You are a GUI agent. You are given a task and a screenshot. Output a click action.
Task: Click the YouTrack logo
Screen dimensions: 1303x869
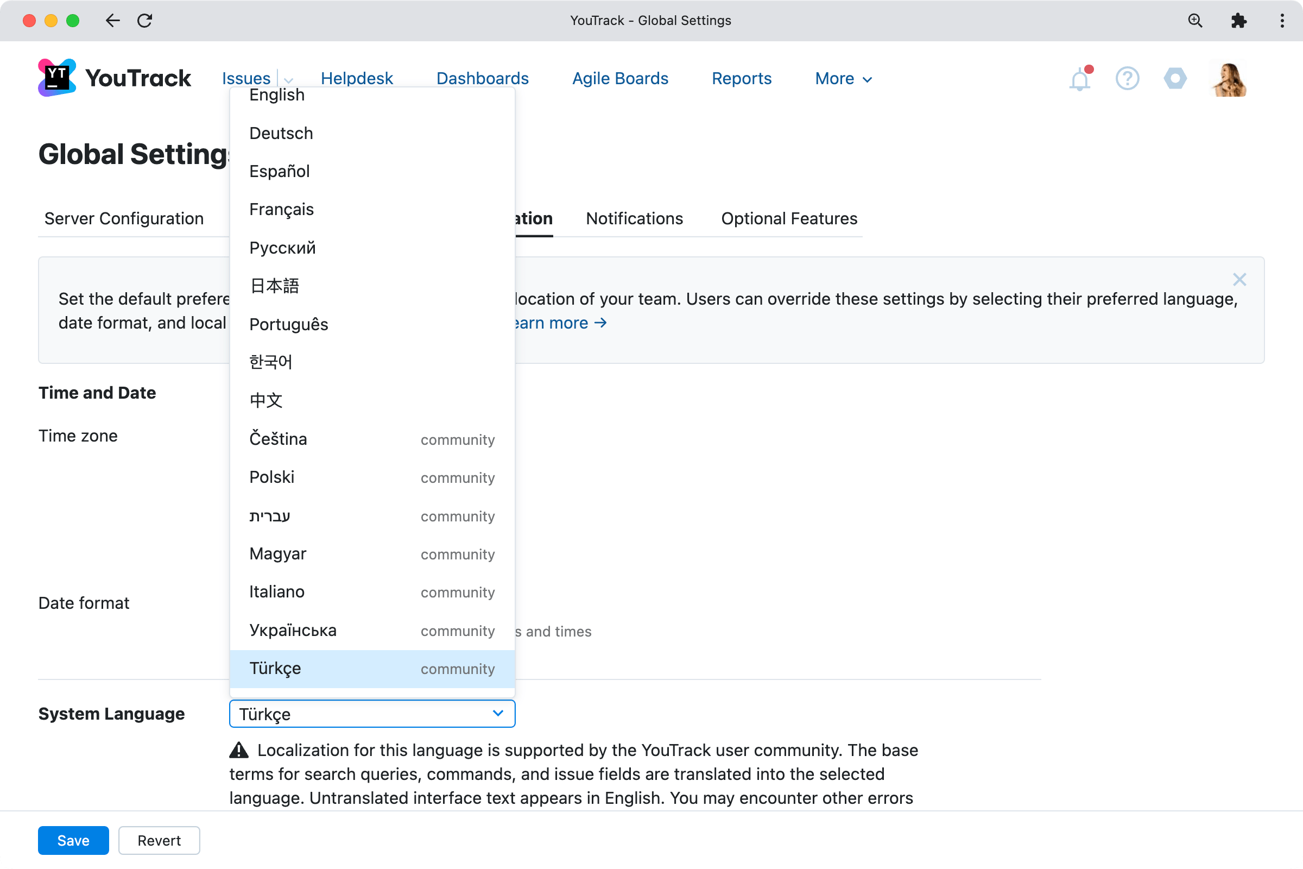113,77
